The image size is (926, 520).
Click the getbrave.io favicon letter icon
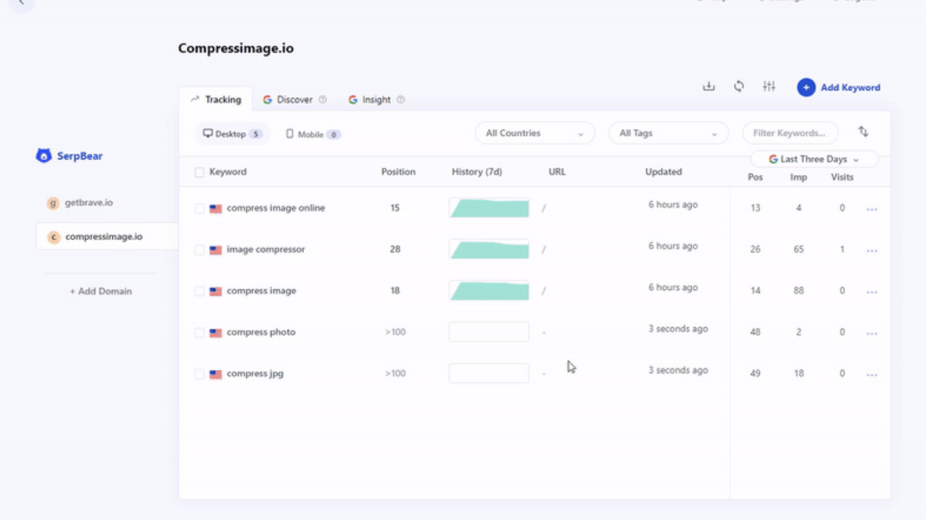coord(53,203)
